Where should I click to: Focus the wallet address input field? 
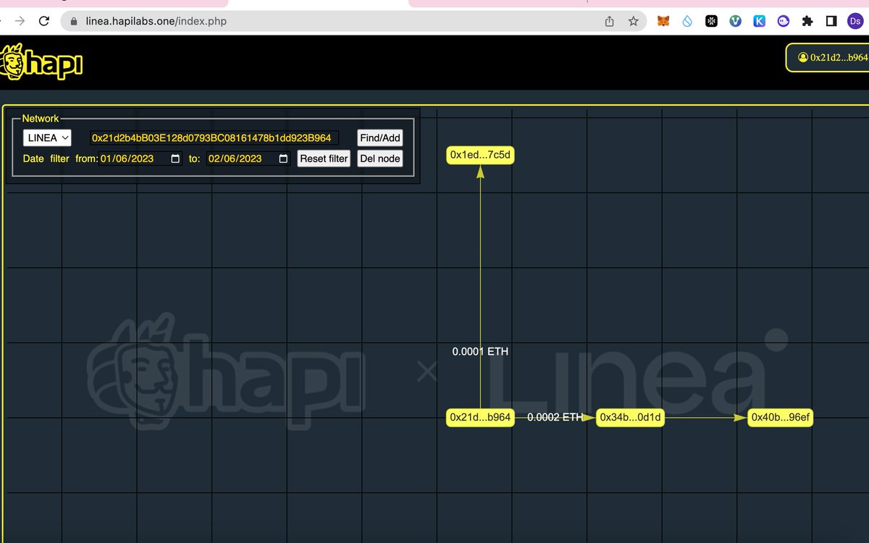[x=214, y=138]
